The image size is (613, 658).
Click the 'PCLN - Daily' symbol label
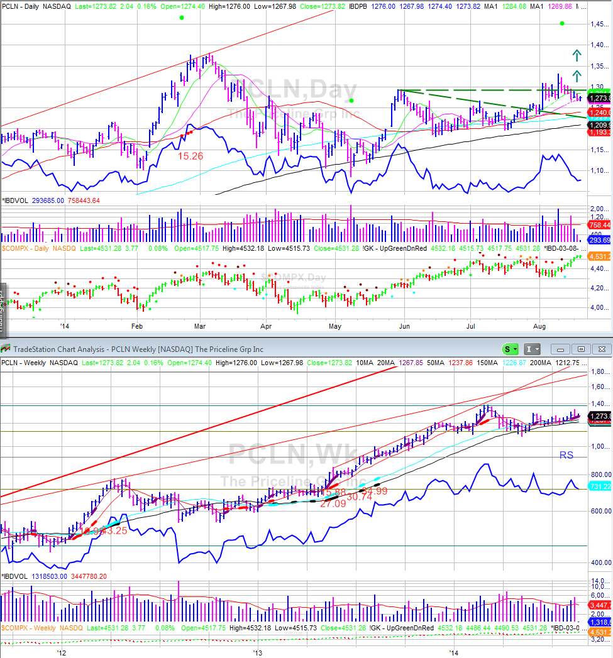click(x=21, y=6)
